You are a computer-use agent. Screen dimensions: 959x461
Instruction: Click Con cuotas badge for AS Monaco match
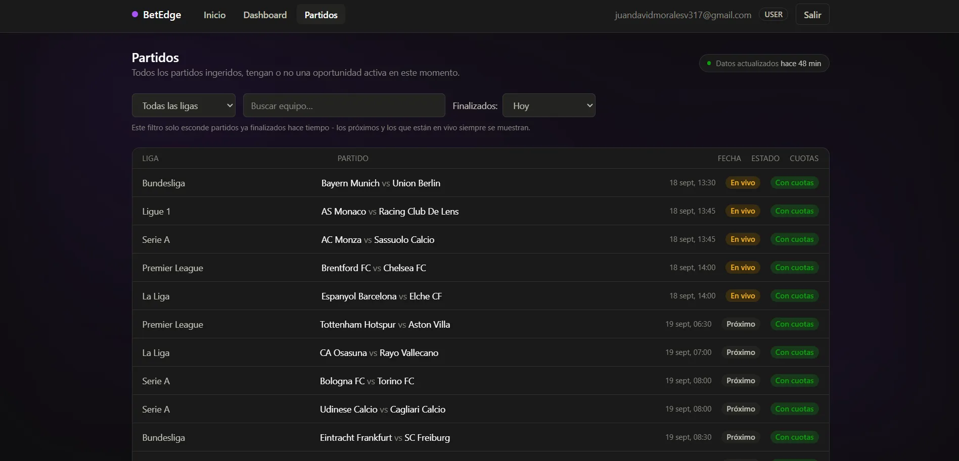(794, 211)
